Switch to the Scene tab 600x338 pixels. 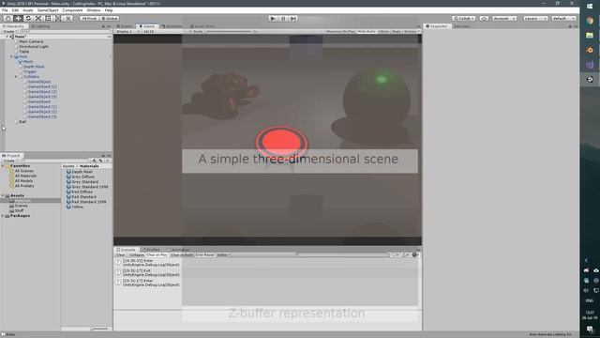125,26
